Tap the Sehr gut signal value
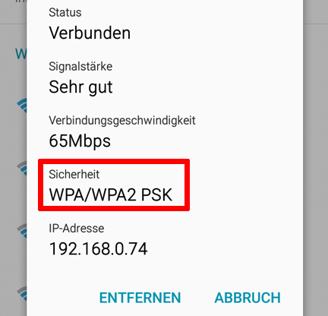 [80, 87]
